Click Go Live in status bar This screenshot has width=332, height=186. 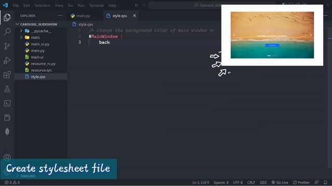280,182
